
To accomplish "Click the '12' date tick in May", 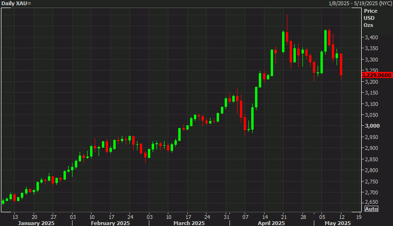I will (x=342, y=217).
